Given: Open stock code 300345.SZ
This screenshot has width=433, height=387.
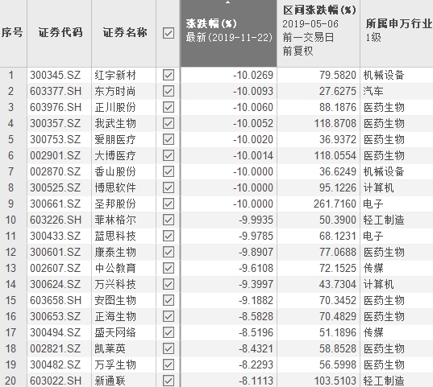Looking at the screenshot, I should click(x=55, y=75).
